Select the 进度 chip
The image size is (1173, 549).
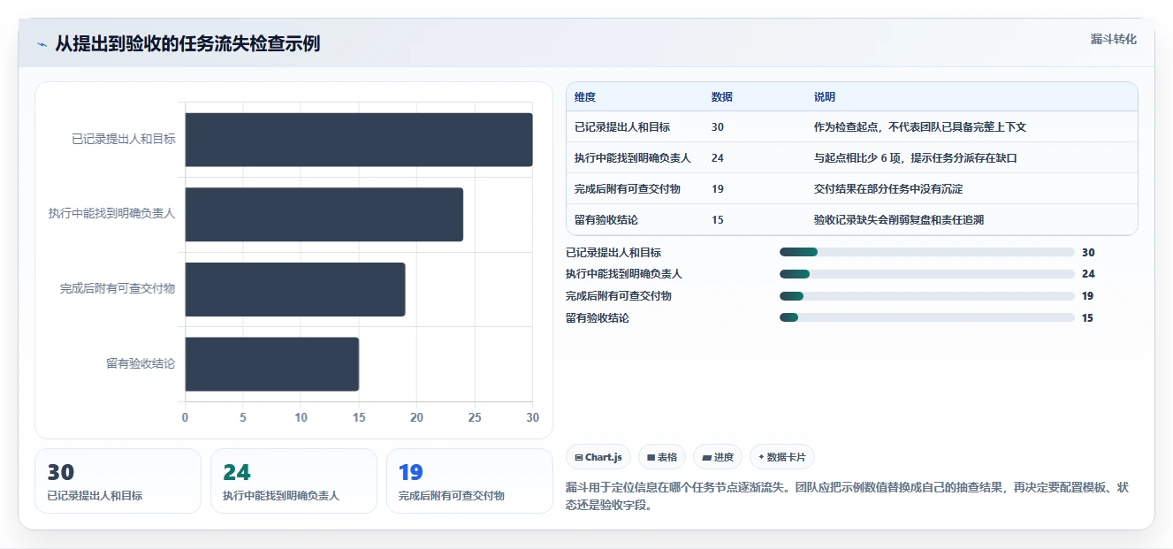coord(718,457)
